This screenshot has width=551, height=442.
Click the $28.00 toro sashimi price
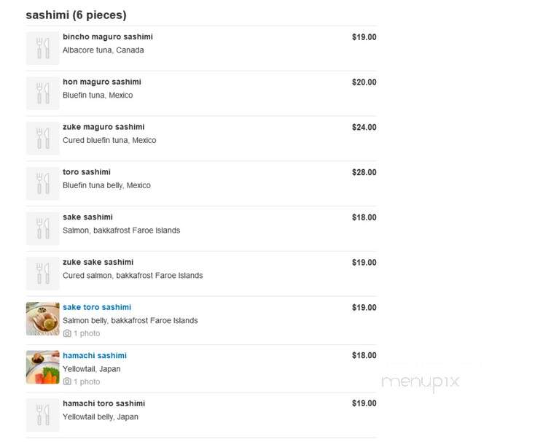click(x=364, y=172)
